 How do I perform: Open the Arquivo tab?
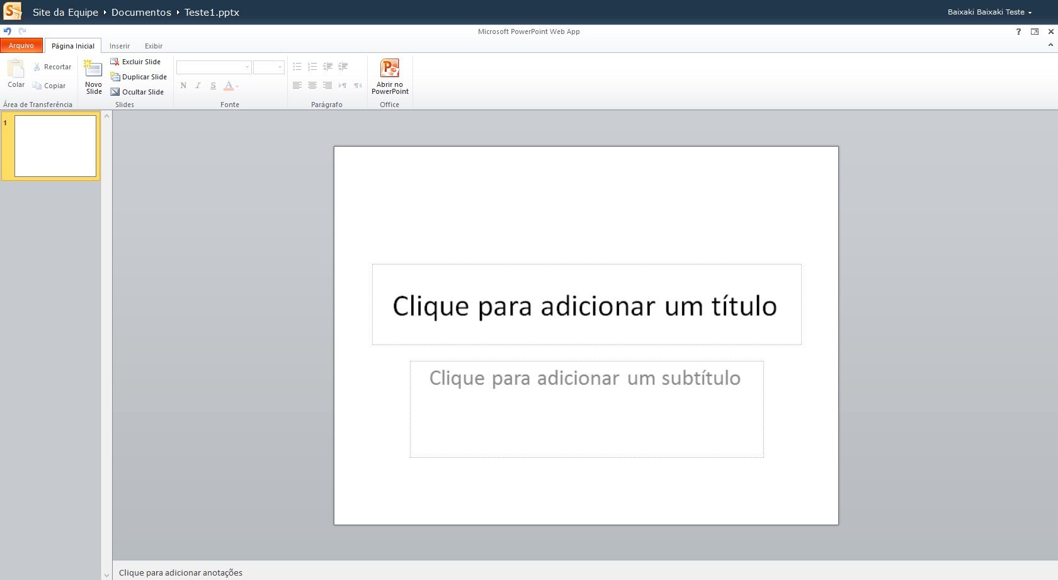(21, 45)
